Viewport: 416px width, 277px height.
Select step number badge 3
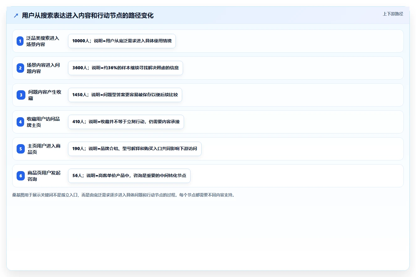[20, 95]
